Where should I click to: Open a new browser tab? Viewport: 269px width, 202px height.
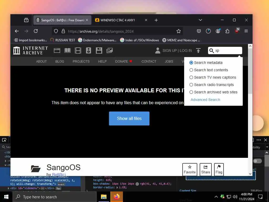(156, 20)
